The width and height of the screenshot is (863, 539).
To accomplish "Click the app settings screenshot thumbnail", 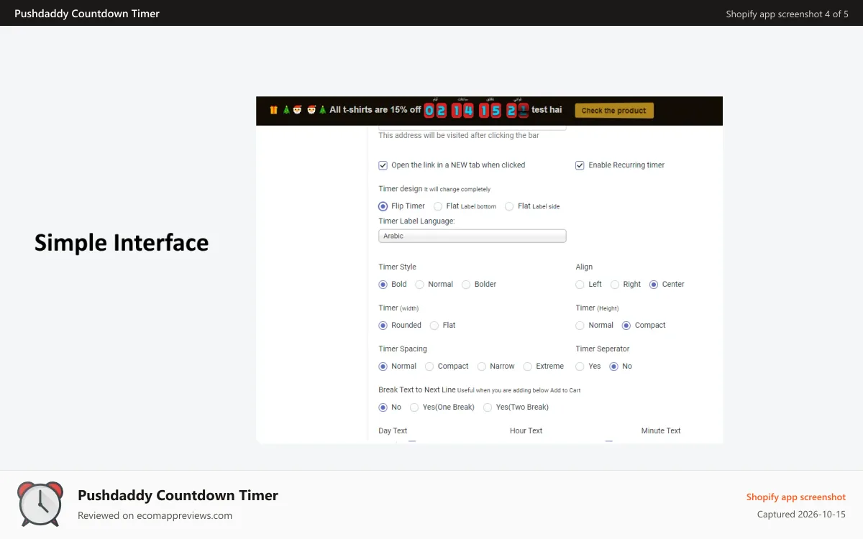I will point(489,270).
